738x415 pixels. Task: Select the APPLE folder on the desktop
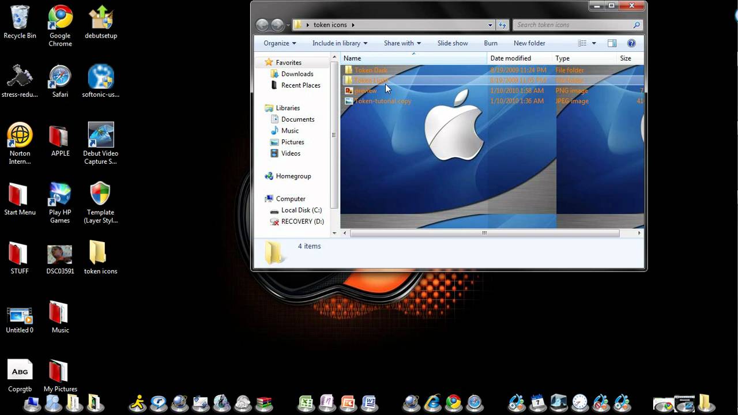pos(60,140)
